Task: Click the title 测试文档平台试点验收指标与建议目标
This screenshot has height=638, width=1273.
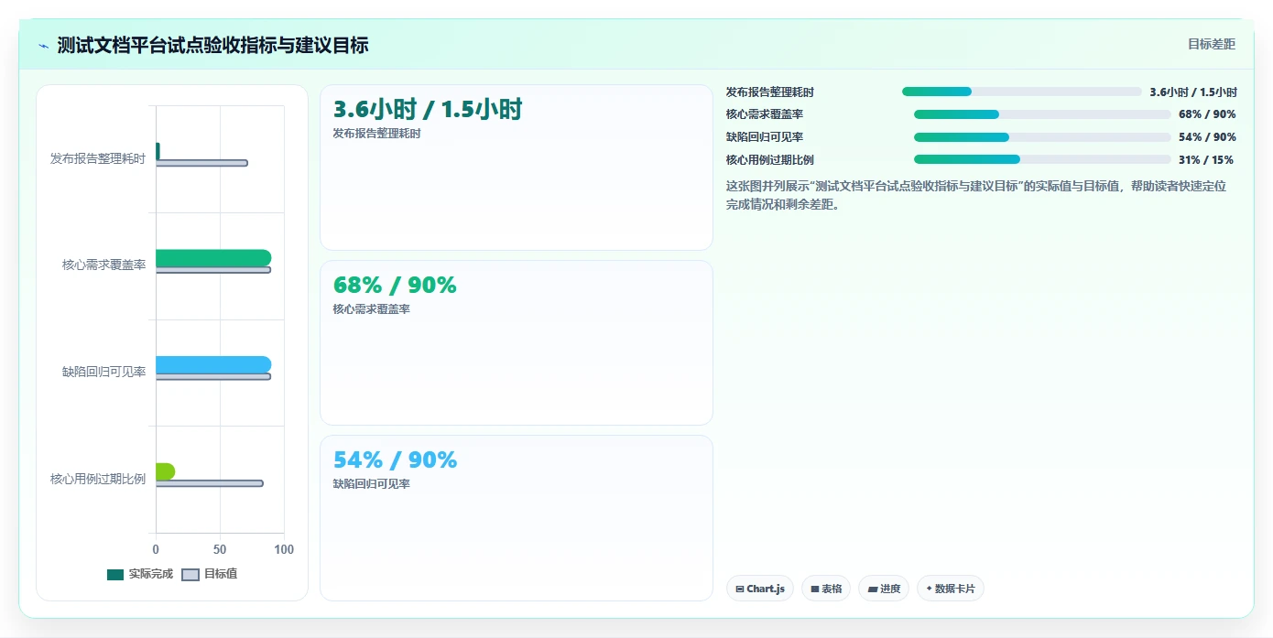Action: (x=212, y=45)
